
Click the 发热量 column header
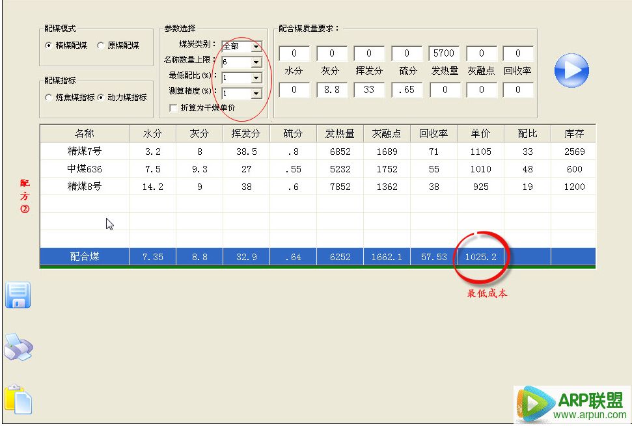coord(340,134)
